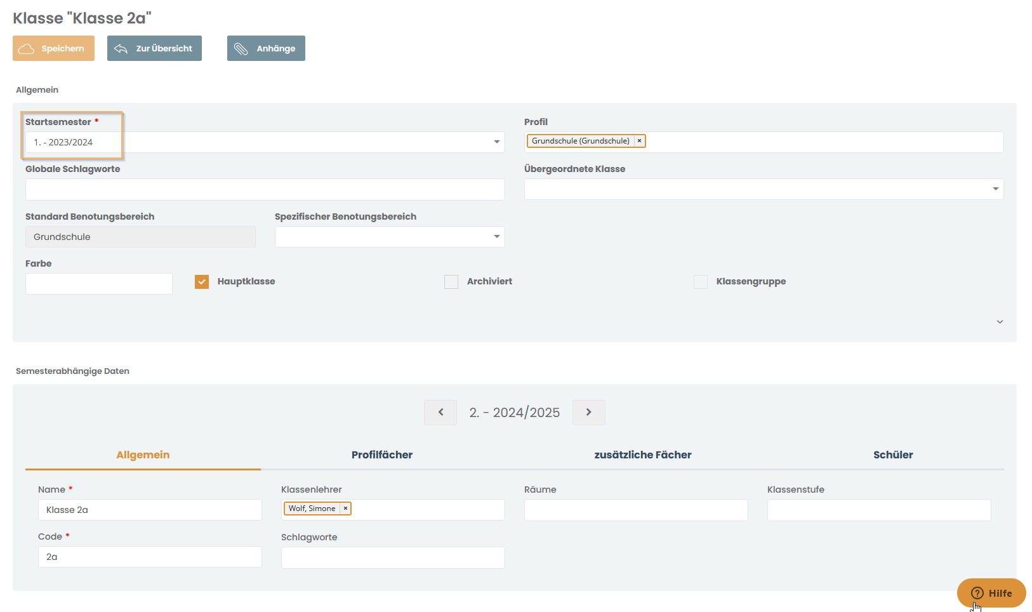Click the Code field containing 2a
The height and width of the screenshot is (612, 1032).
click(150, 557)
